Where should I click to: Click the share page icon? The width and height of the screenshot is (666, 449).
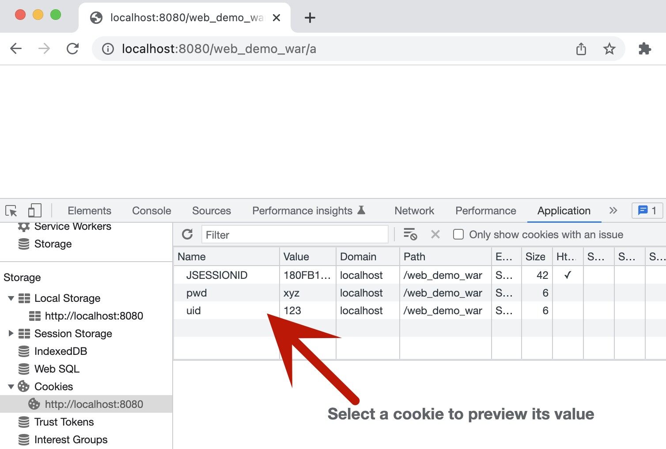pos(581,49)
